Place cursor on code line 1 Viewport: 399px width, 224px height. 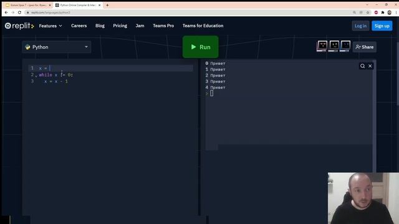[111, 68]
